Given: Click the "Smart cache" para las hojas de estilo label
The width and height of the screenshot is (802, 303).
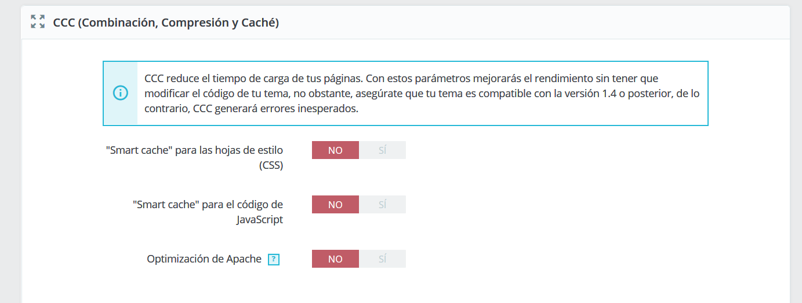Looking at the screenshot, I should (194, 150).
